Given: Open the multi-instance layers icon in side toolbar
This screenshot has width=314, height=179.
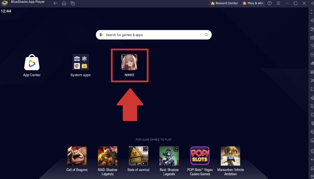Looking at the screenshot, I should coord(312,132).
